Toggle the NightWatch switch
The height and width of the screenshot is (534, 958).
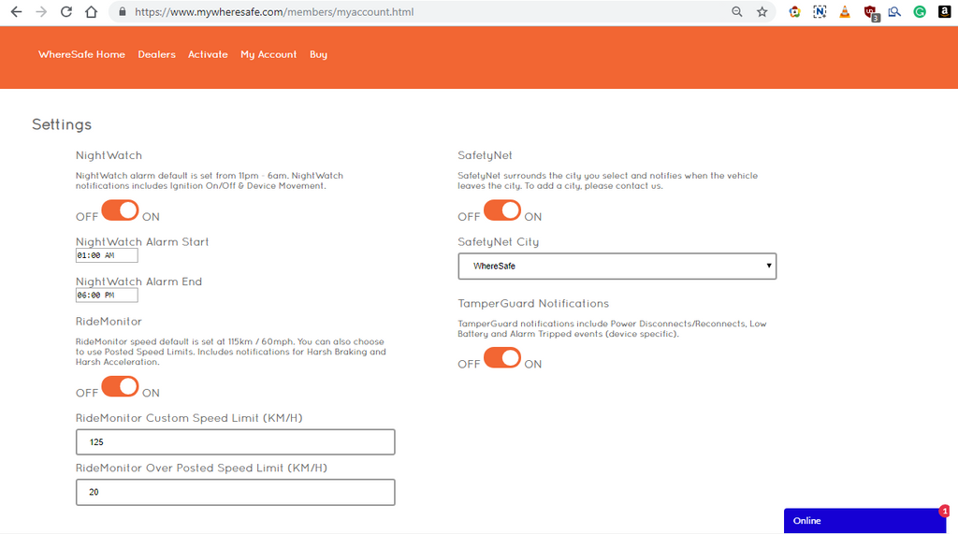120,210
